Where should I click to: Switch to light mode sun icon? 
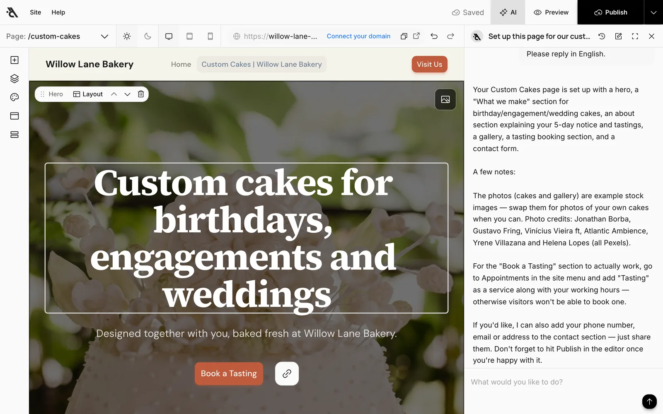(x=127, y=36)
